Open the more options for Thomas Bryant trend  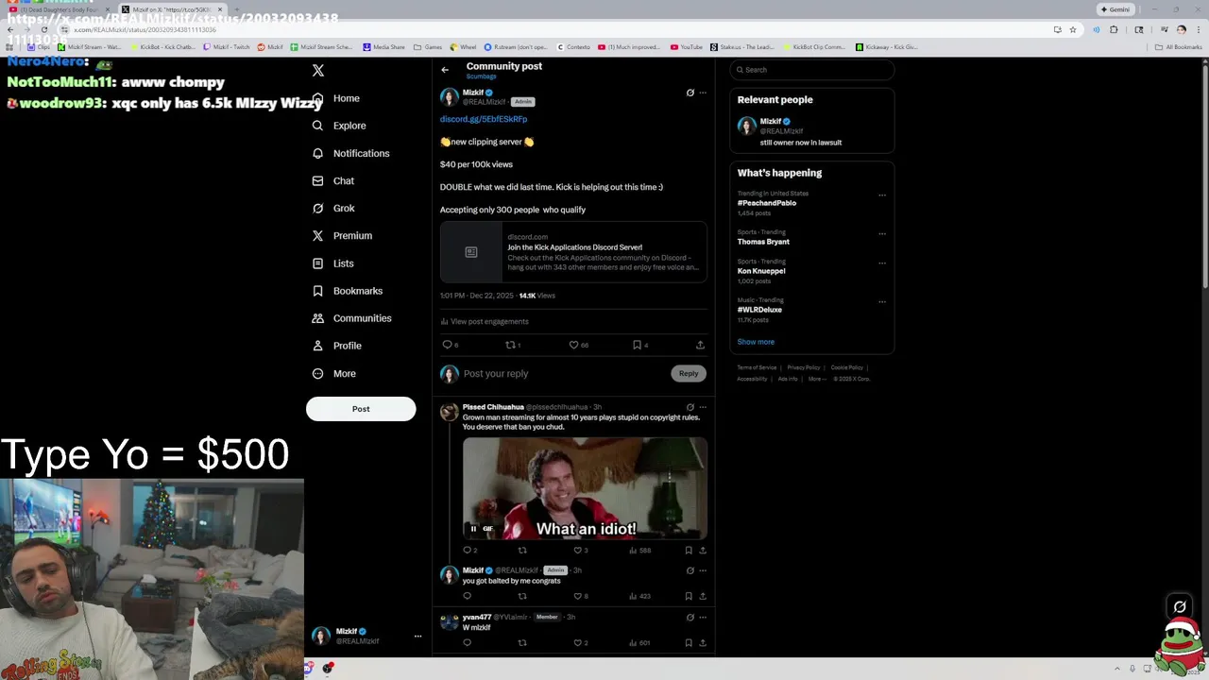pyautogui.click(x=882, y=233)
